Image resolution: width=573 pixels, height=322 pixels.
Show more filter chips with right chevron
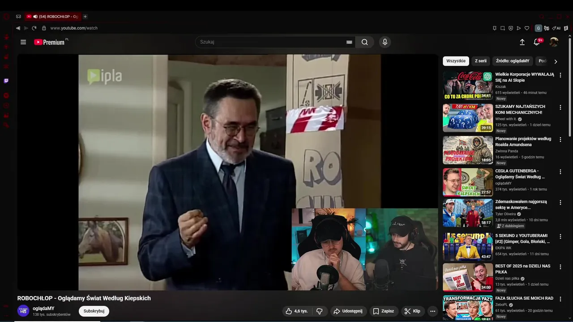point(556,61)
